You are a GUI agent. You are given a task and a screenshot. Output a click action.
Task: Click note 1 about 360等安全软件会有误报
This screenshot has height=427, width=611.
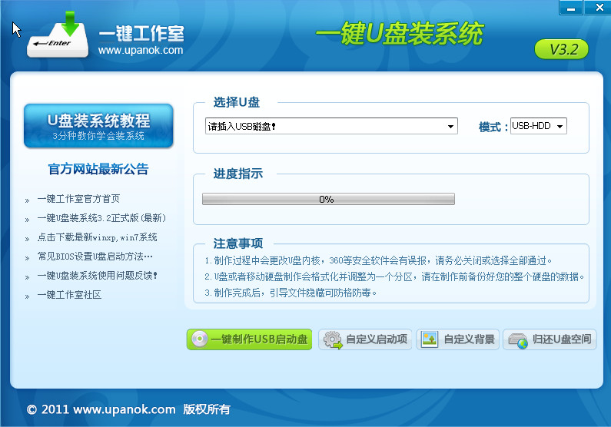pyautogui.click(x=378, y=260)
